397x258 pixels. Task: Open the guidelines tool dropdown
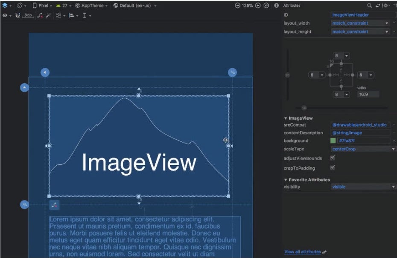[87, 15]
